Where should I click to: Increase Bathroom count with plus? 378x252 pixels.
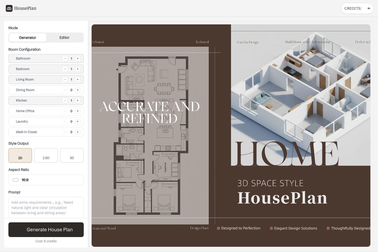tap(78, 59)
